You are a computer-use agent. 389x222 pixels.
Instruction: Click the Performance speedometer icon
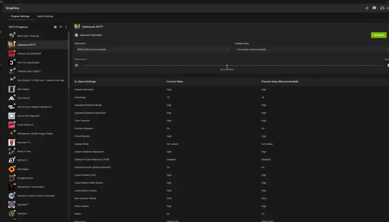coord(76,65)
